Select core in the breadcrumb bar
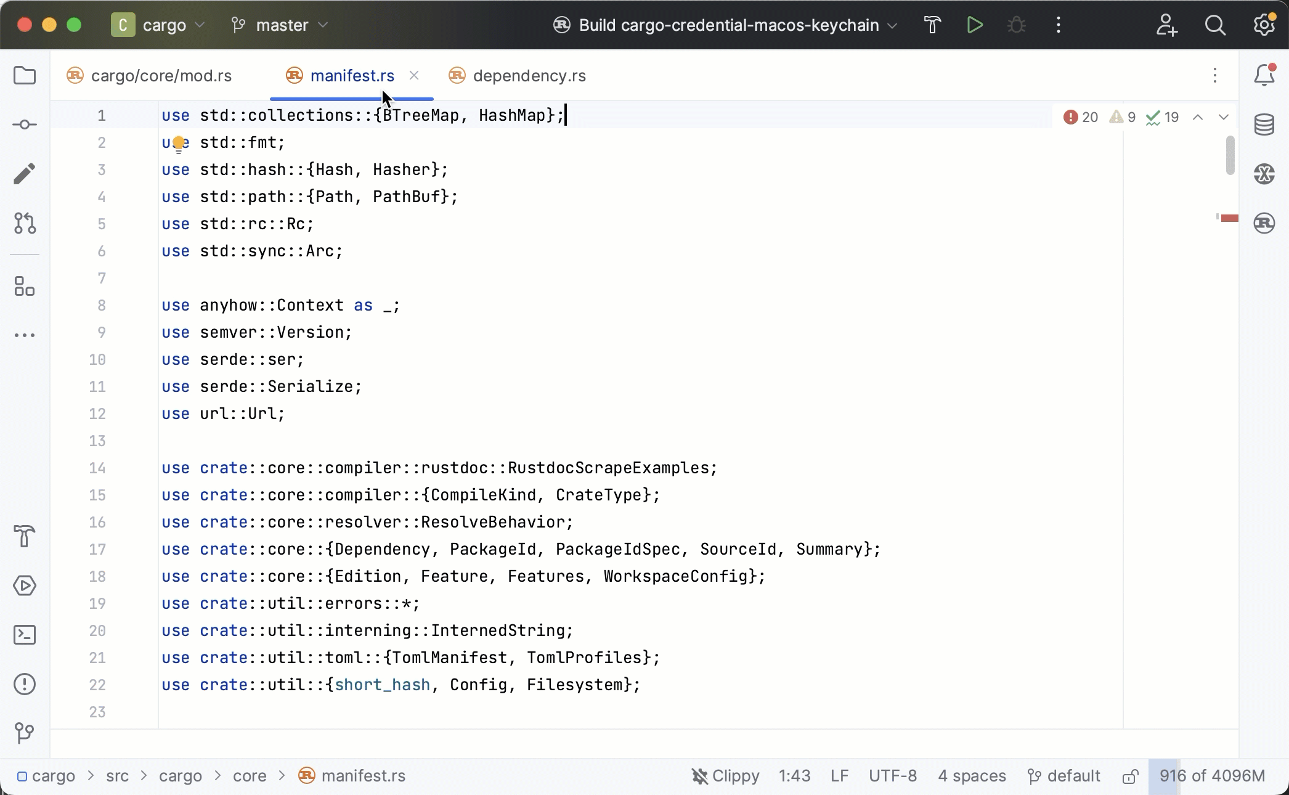Viewport: 1289px width, 795px height. pyautogui.click(x=249, y=776)
